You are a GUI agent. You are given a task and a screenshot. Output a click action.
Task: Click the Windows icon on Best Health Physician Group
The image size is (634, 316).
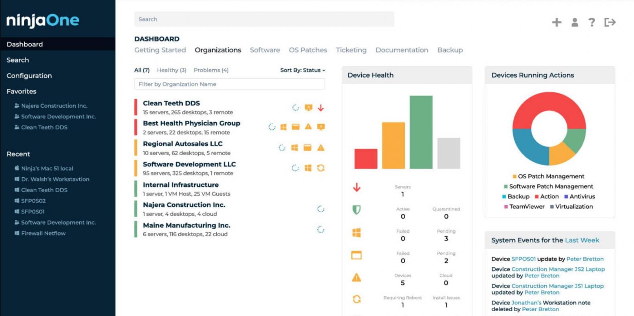coord(283,127)
